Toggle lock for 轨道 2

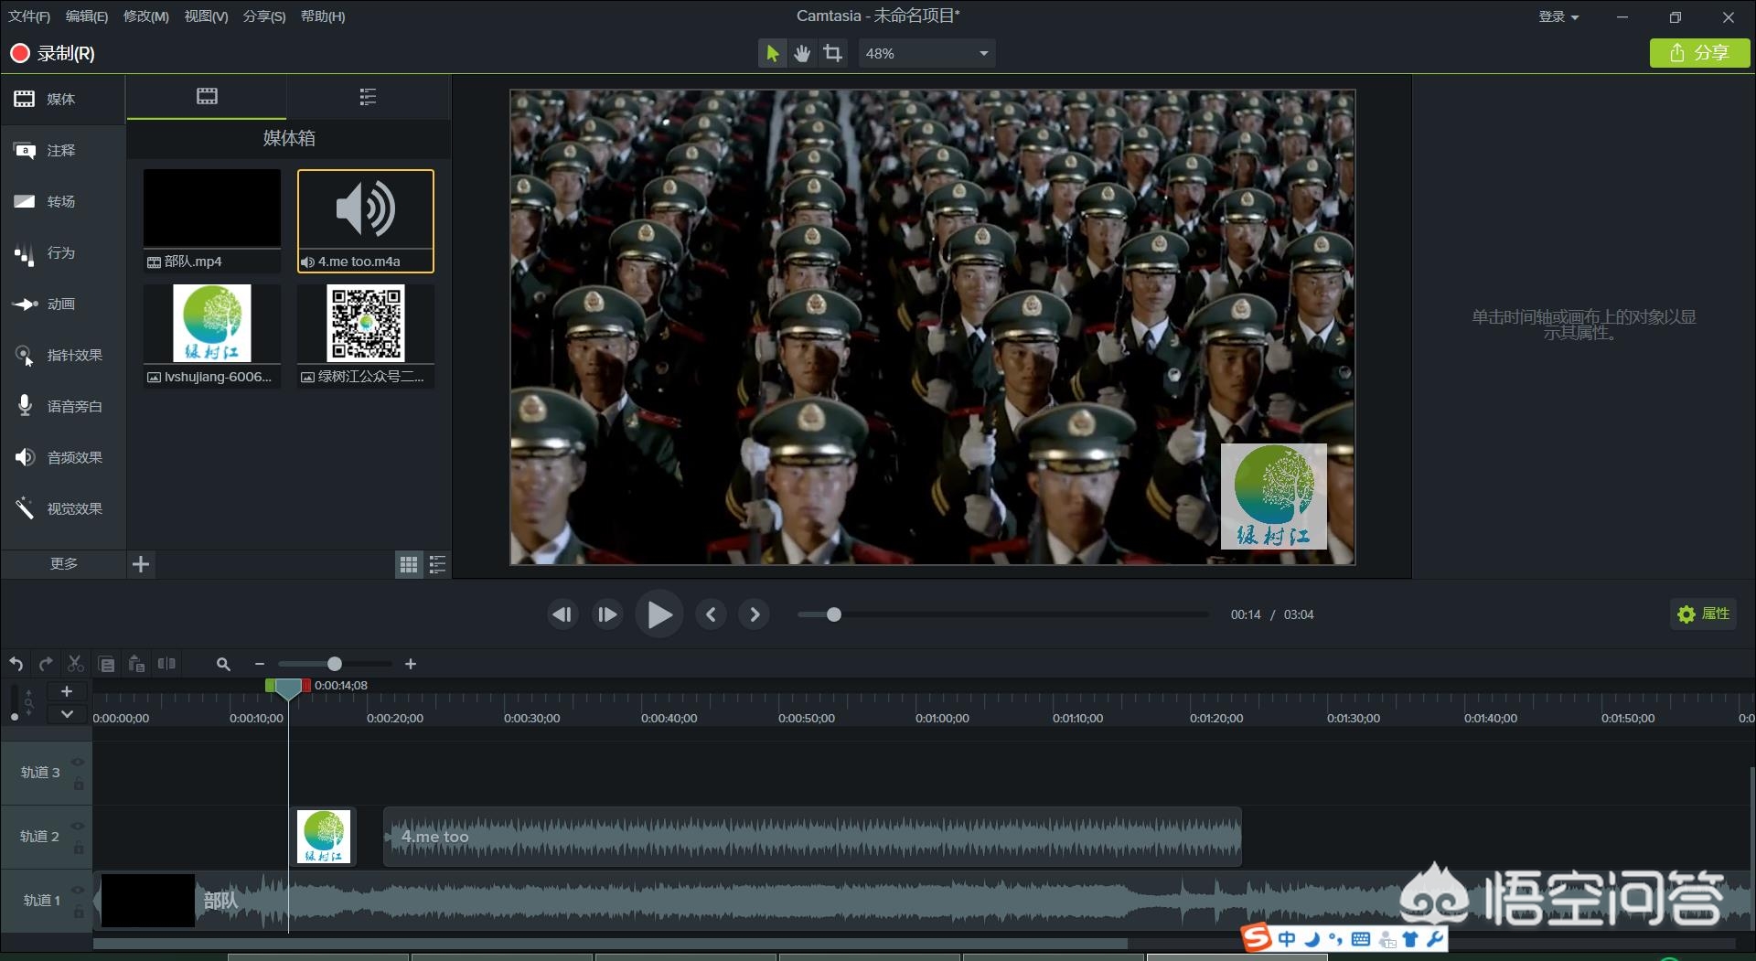tap(79, 848)
